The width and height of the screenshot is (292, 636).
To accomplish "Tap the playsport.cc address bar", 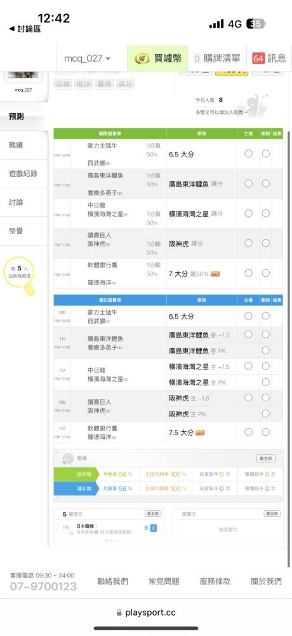I will click(146, 612).
